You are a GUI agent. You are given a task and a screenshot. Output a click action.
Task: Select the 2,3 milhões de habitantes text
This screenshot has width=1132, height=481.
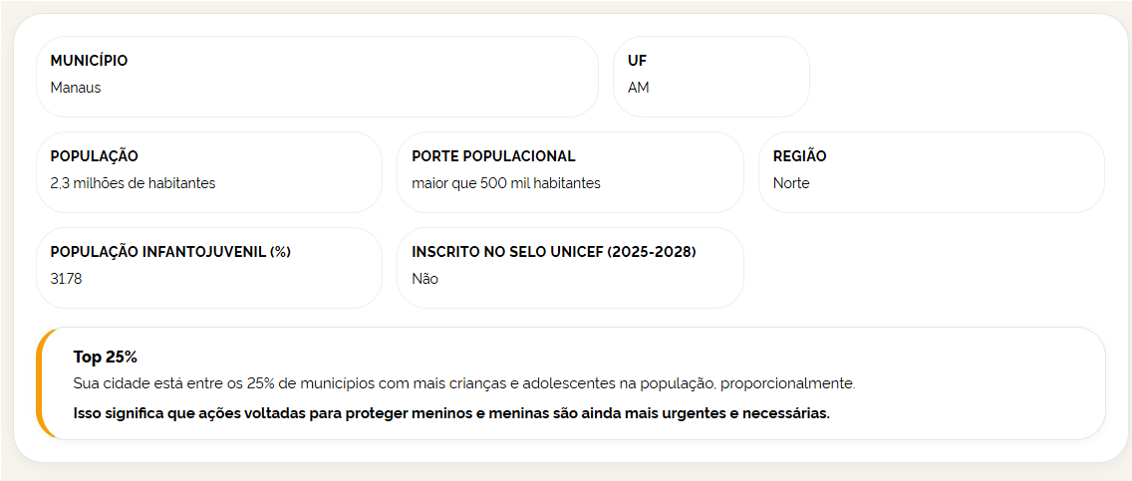click(x=133, y=183)
